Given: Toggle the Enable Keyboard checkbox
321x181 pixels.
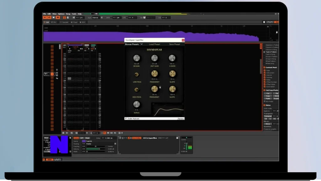Looking at the screenshot, I should [126, 118].
